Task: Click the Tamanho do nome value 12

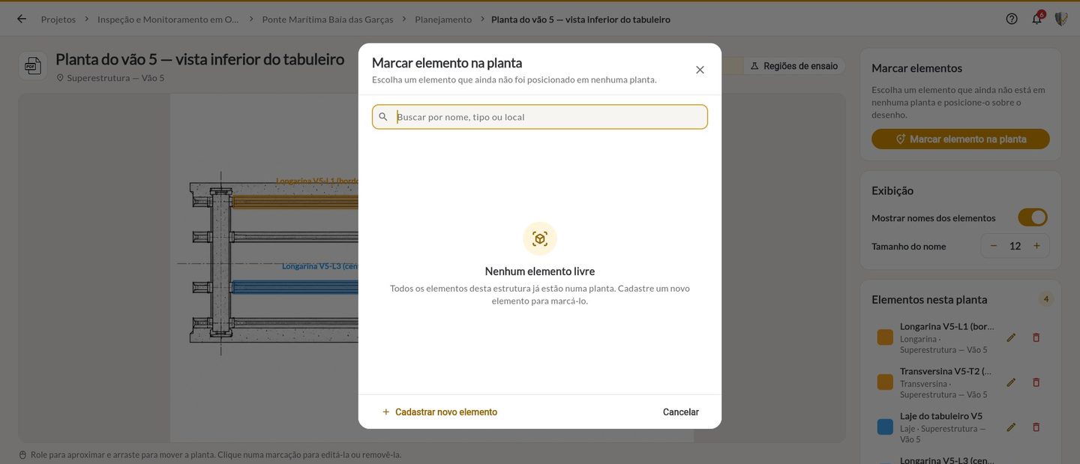Action: click(1015, 246)
